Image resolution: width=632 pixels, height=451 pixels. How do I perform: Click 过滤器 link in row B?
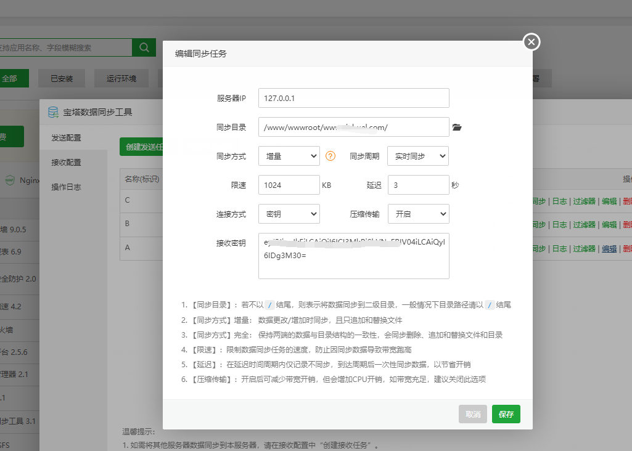(584, 224)
